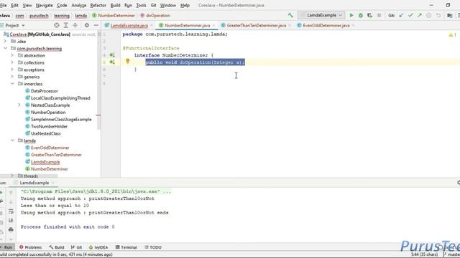This screenshot has height=258, width=460.
Task: Switch to LamdaExample.java tab
Action: tap(129, 26)
